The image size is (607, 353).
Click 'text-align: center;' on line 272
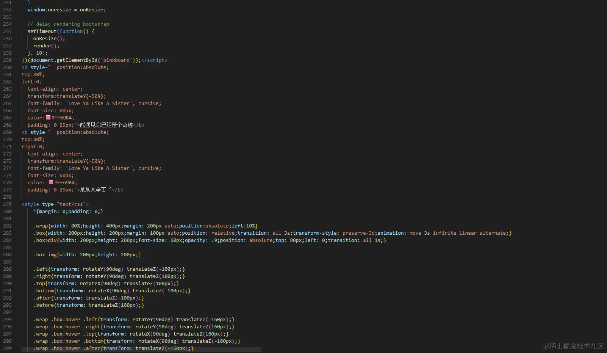55,154
